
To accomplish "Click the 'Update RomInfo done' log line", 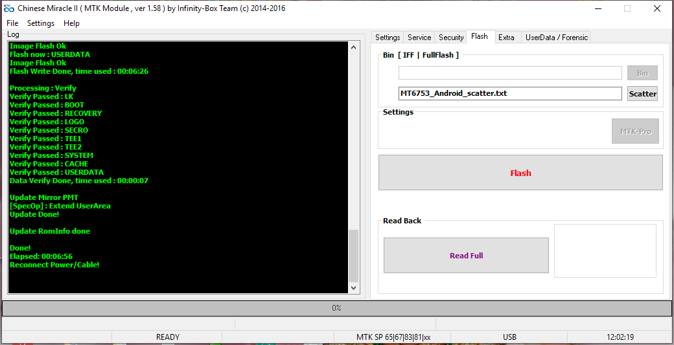I will point(50,231).
